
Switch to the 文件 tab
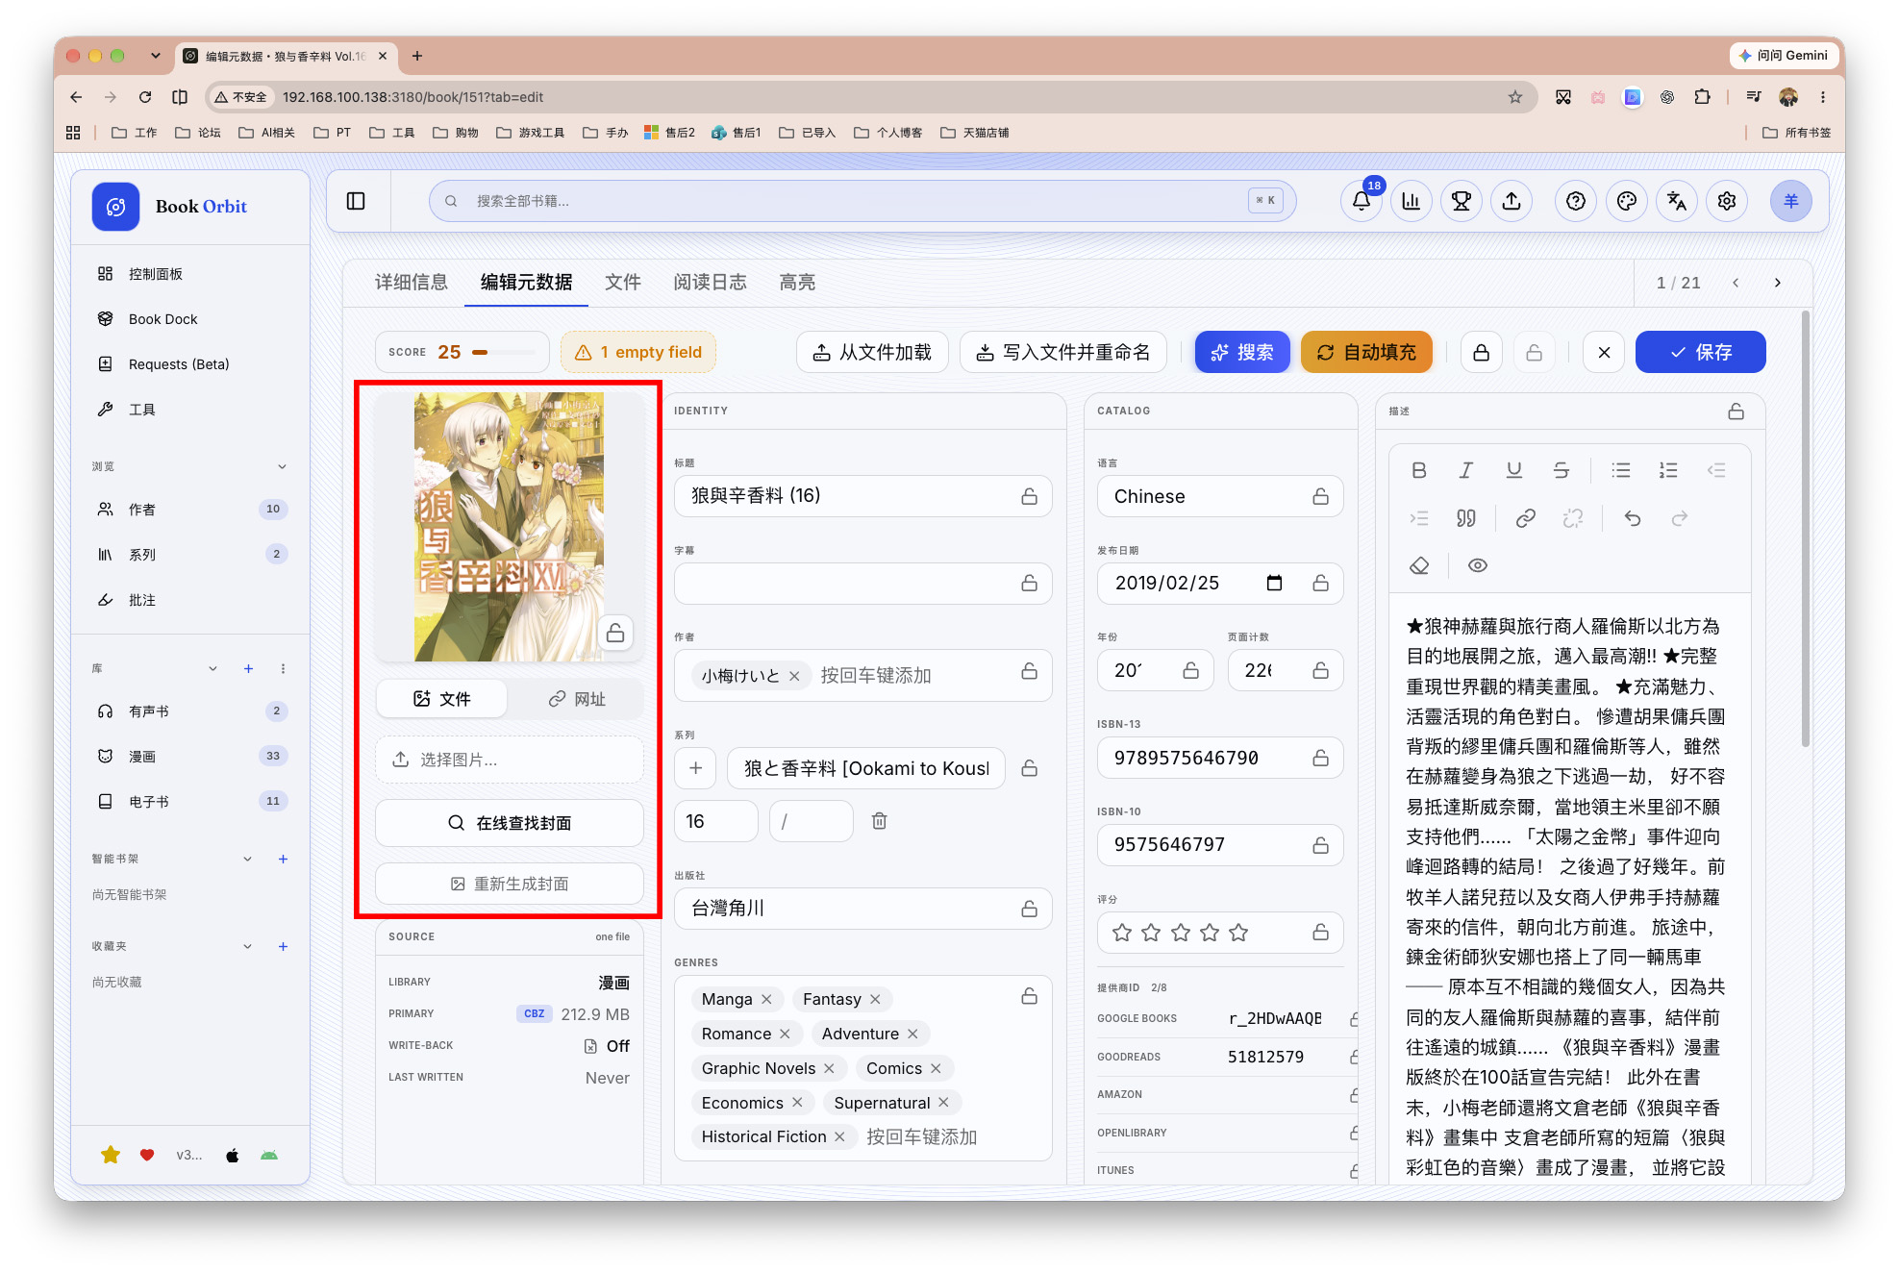622,282
